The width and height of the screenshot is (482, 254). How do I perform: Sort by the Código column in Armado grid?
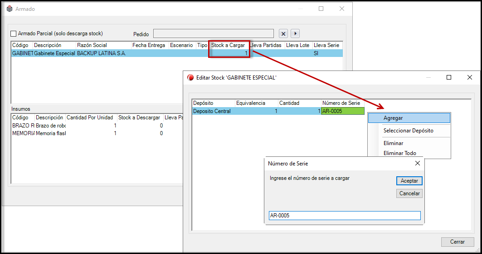pyautogui.click(x=22, y=45)
